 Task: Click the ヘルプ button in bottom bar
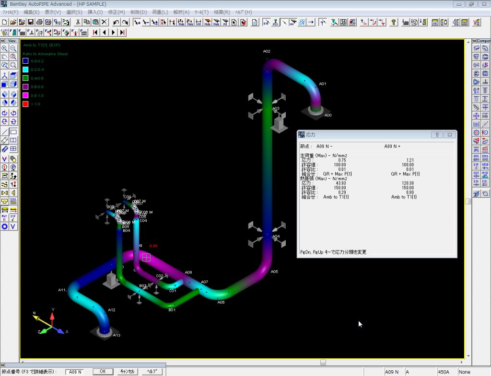(x=152, y=371)
